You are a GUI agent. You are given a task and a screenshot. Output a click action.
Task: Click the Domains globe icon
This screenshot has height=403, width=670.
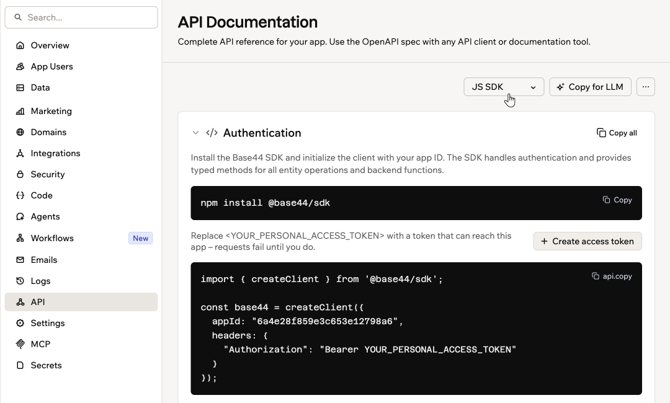click(20, 132)
